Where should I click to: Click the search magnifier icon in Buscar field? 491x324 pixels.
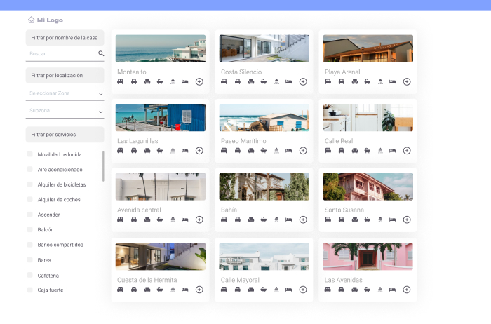tap(101, 53)
